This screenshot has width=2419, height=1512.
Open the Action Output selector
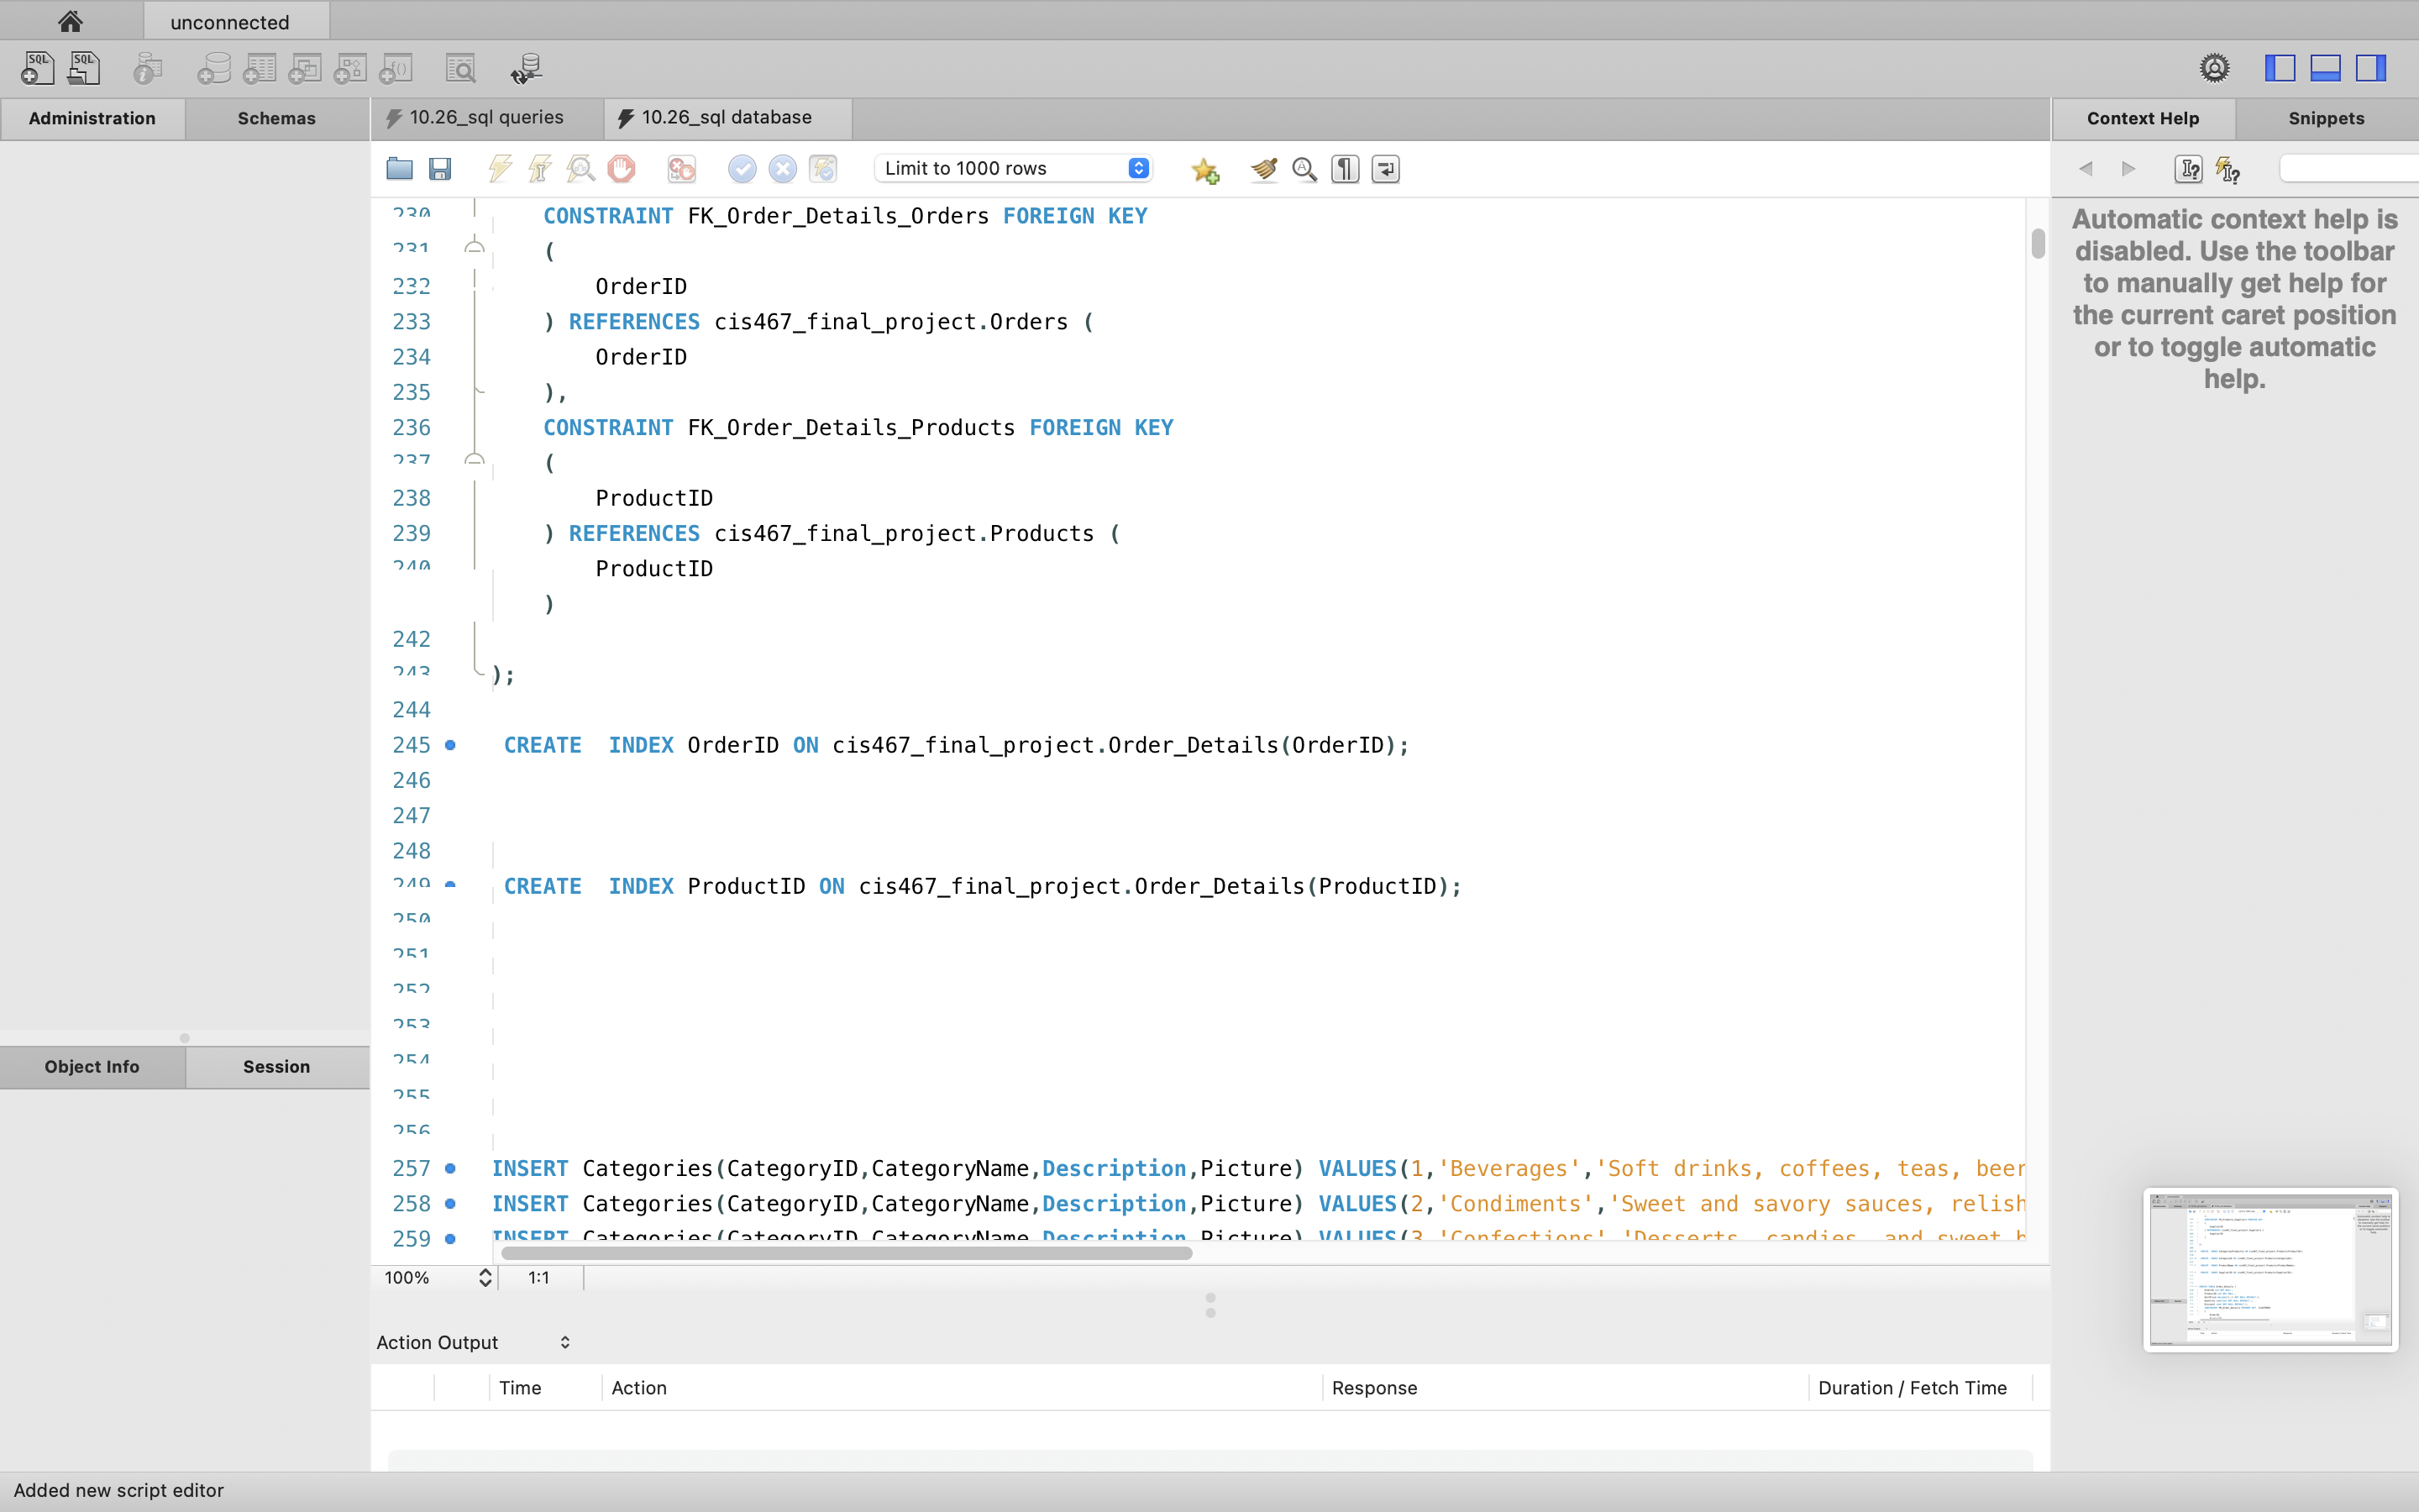[x=564, y=1342]
